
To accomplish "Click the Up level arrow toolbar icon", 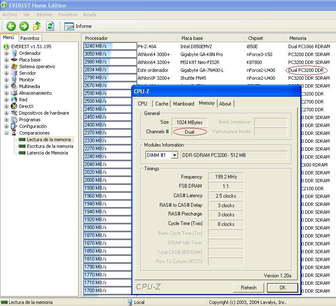I will coord(37,26).
